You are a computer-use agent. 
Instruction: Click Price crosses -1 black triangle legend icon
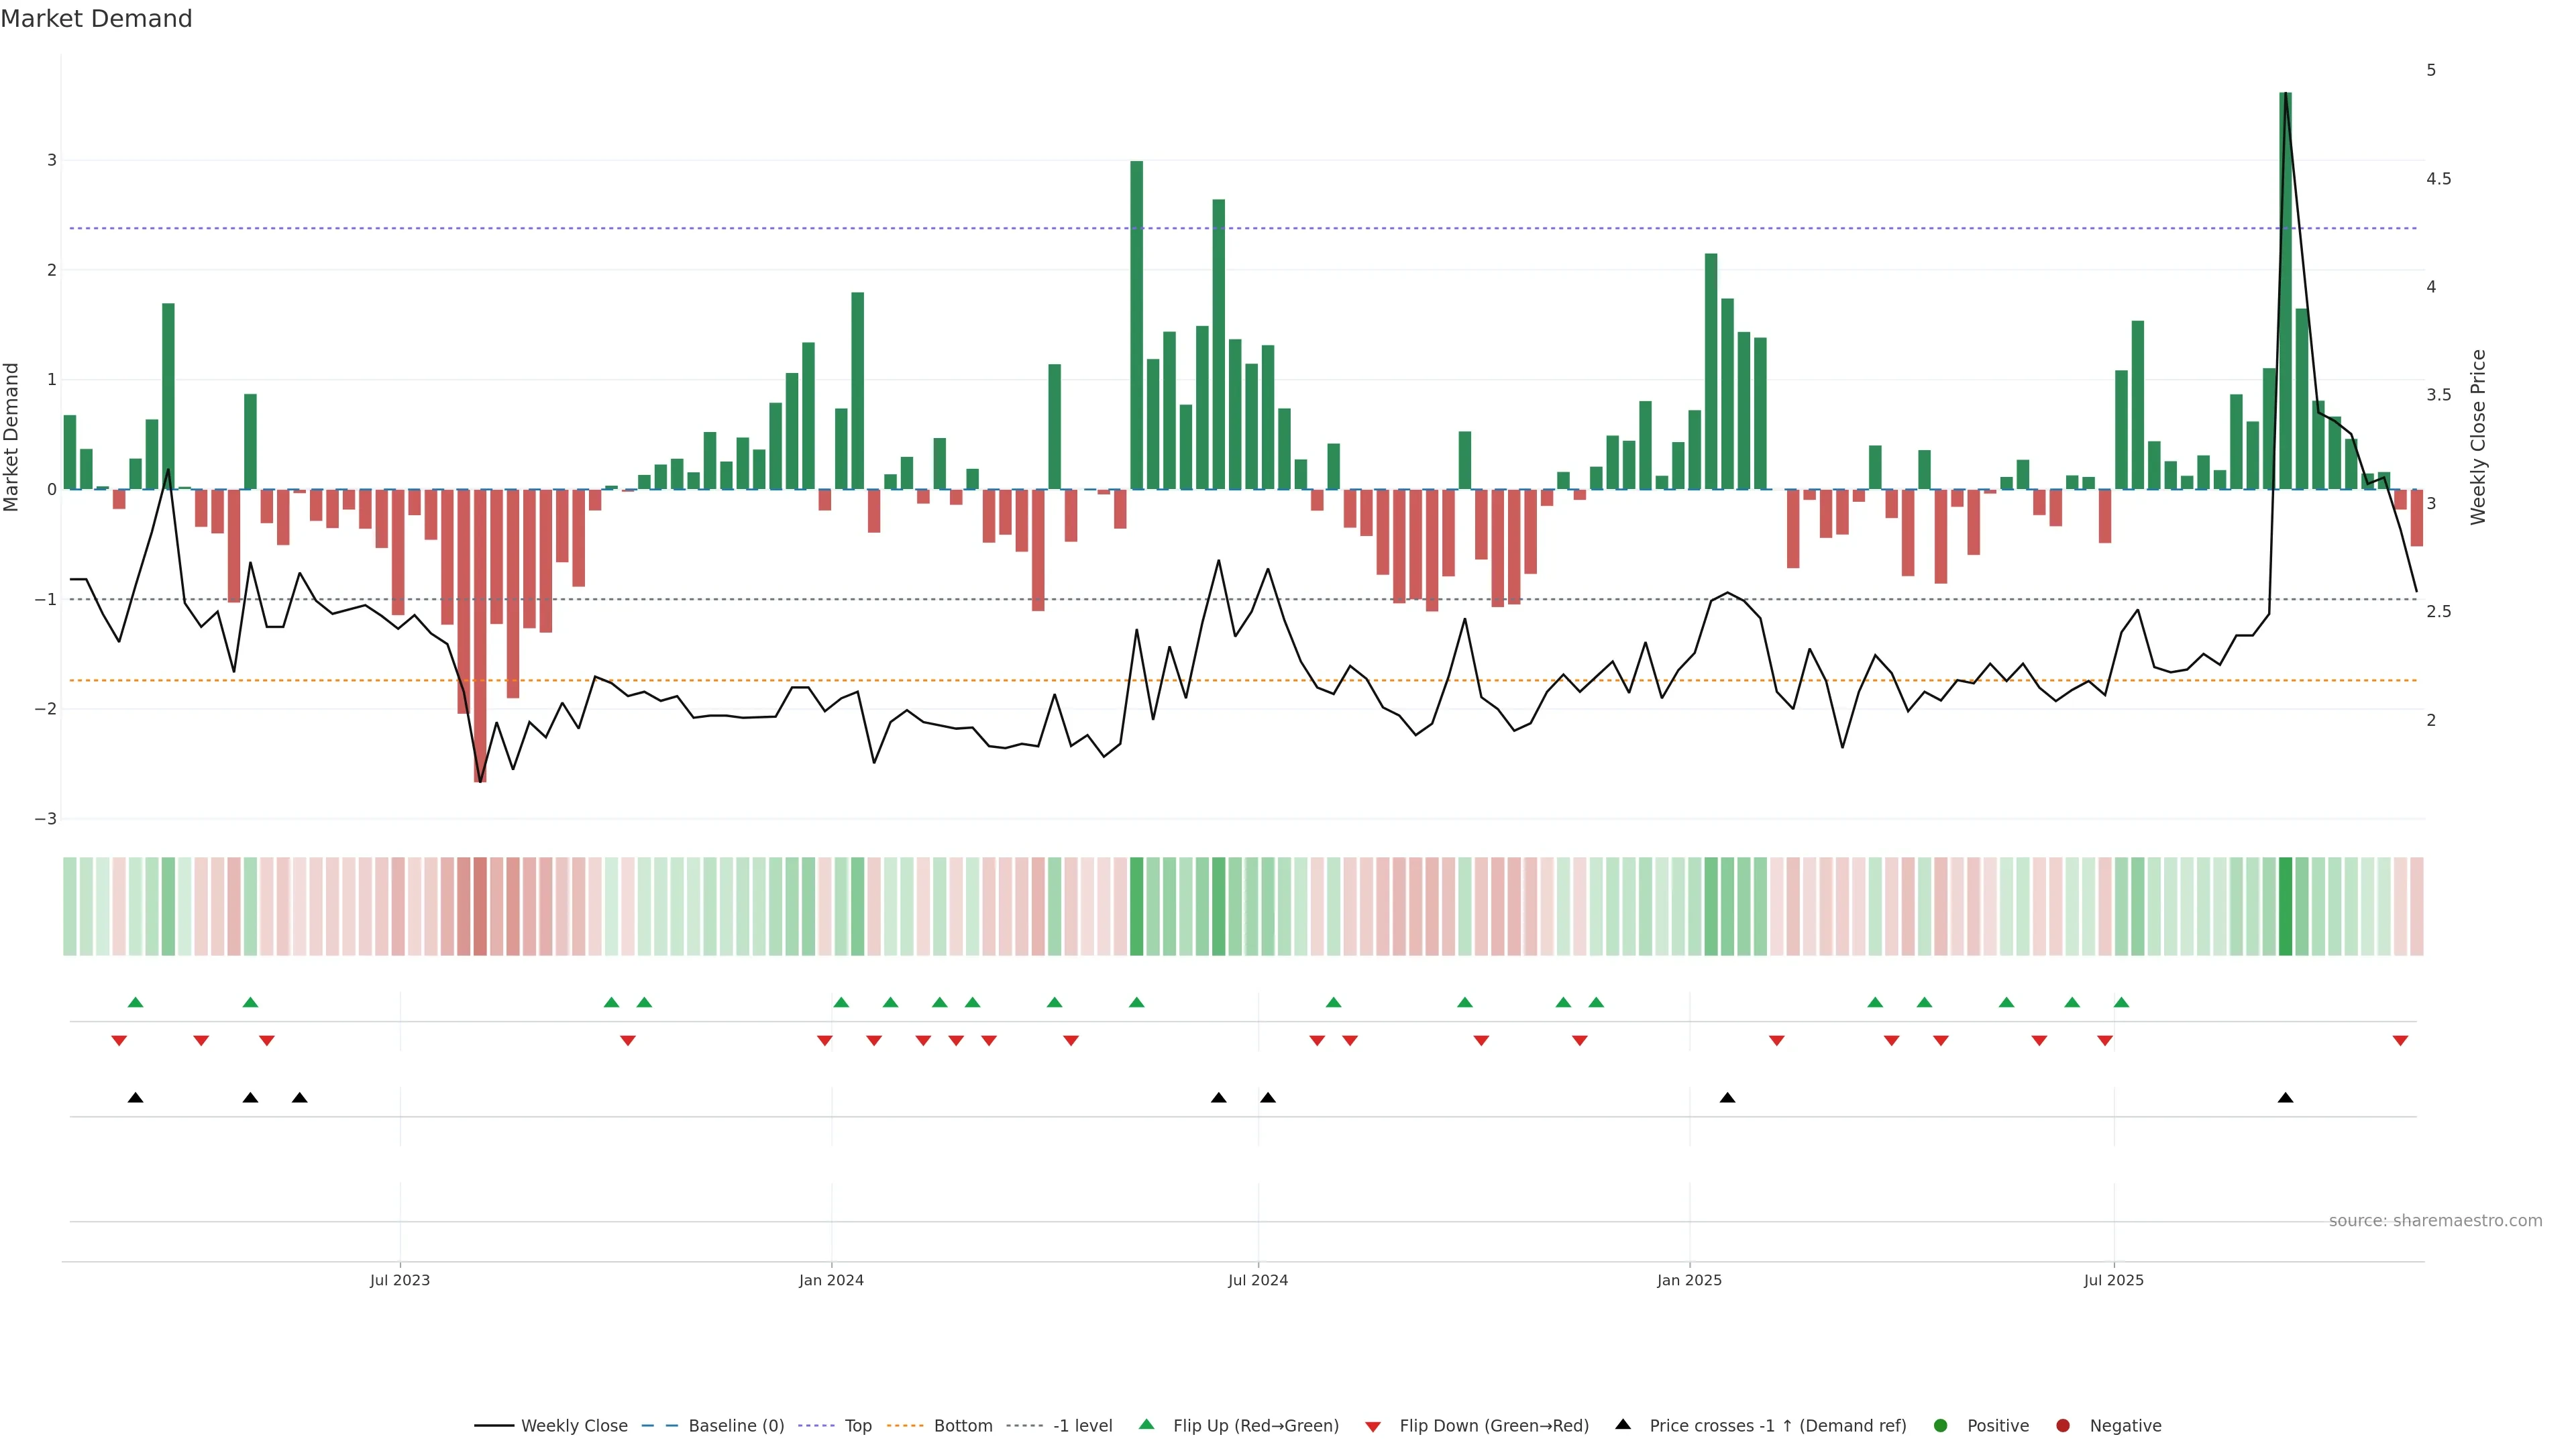[1623, 1425]
